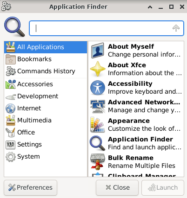Click 'Find and launch applic…' description text

[145, 147]
